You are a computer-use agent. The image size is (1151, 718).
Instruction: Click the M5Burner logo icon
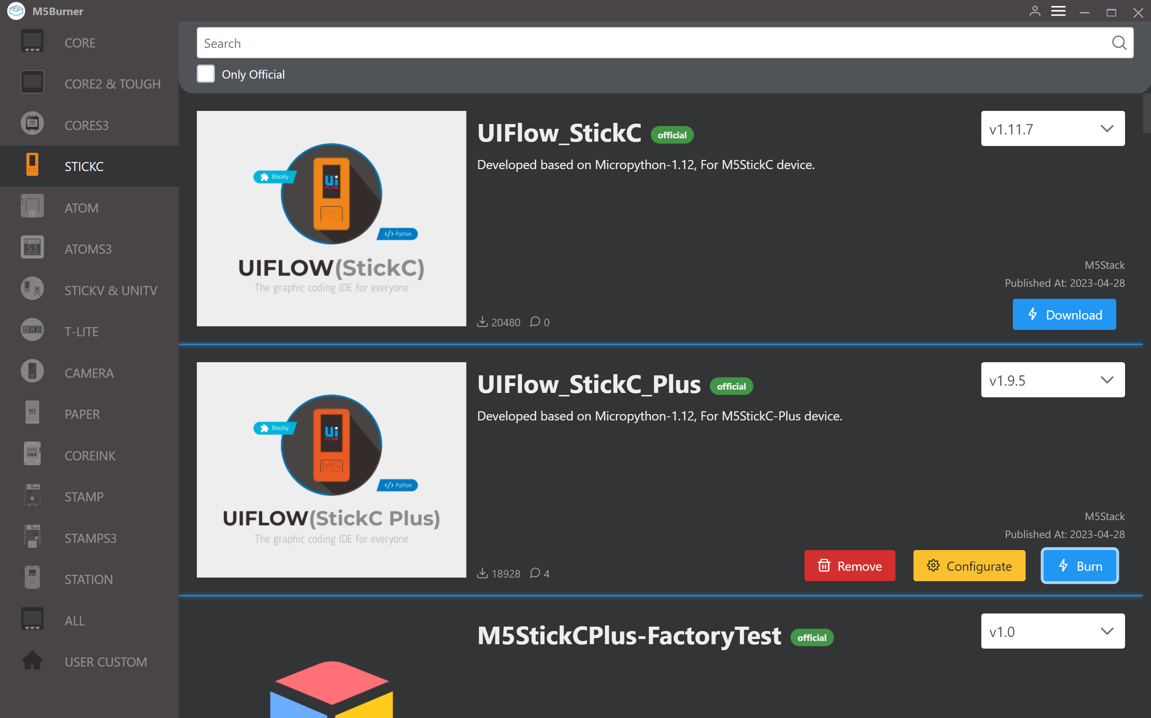[16, 11]
